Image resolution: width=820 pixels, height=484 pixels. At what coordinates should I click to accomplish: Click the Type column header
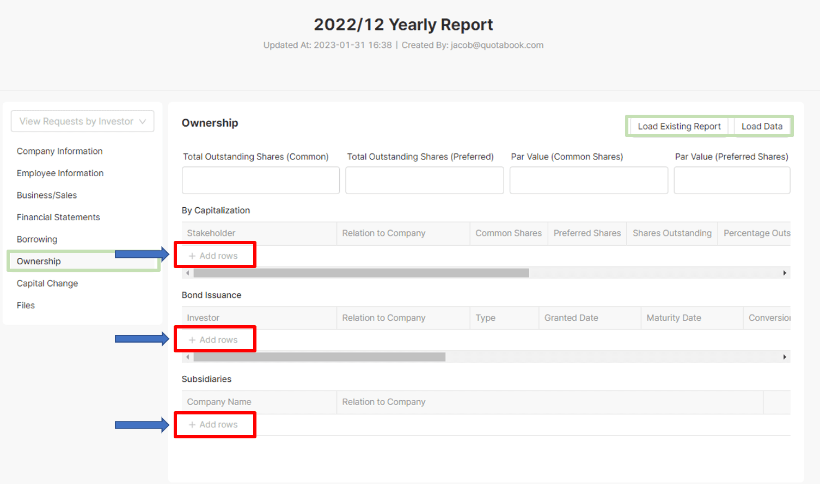coord(504,318)
